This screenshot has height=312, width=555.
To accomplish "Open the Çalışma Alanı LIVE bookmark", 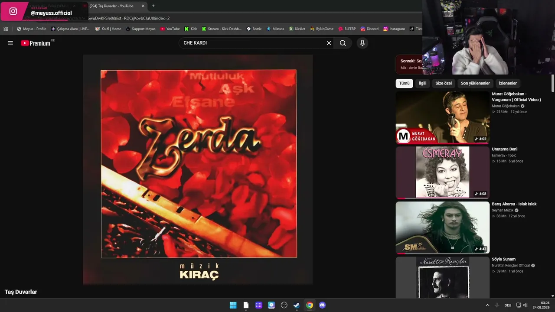I will [x=70, y=29].
